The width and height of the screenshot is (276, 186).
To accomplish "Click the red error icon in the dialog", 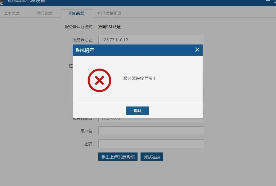I will click(x=100, y=80).
